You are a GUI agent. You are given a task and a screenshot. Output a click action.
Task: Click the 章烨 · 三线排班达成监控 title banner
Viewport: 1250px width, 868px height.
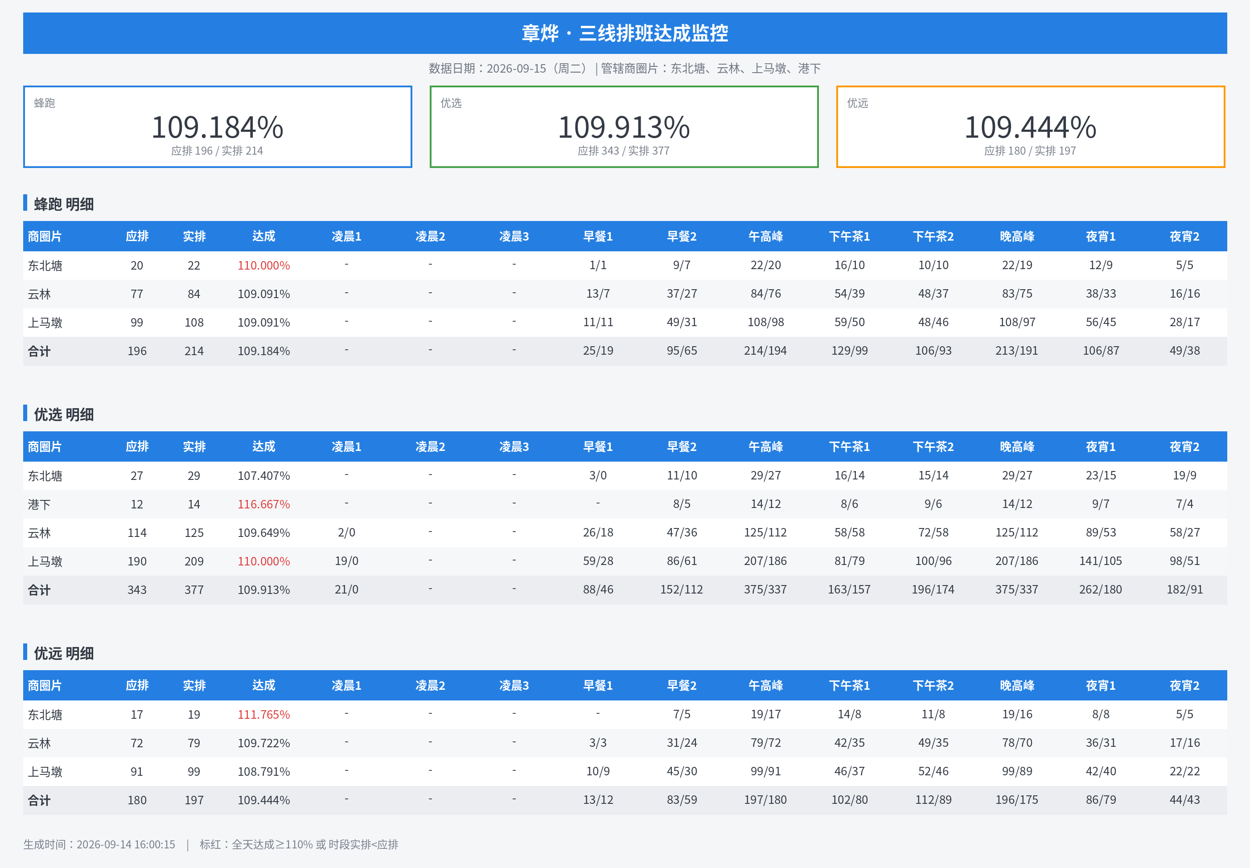[x=625, y=33]
